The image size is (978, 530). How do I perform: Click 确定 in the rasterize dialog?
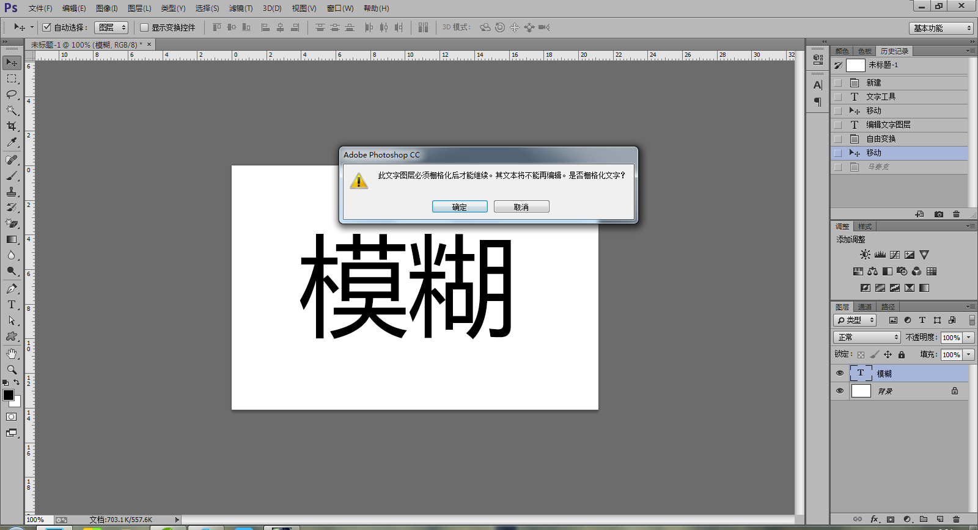(x=460, y=206)
